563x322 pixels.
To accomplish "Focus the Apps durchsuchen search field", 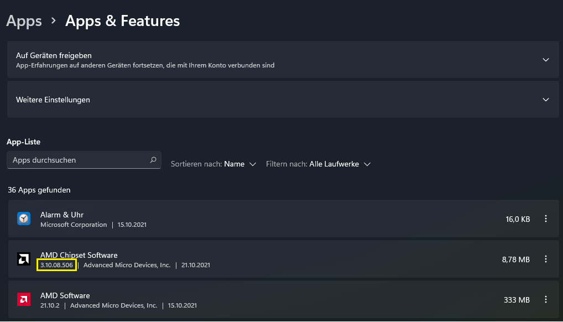I will coord(84,160).
